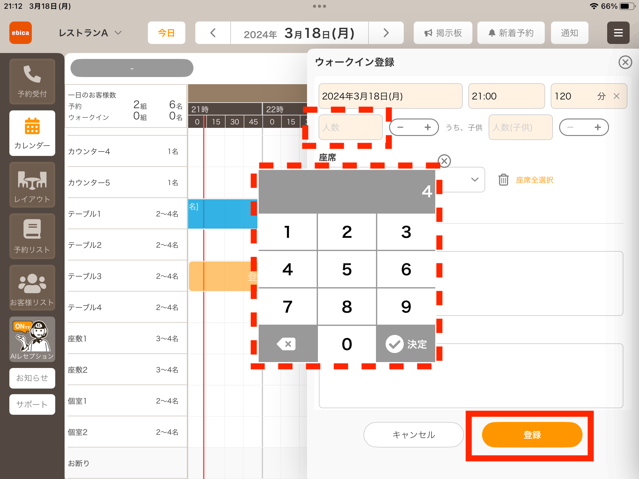Tap keypad number 7
This screenshot has height=479, width=639.
coord(288,307)
